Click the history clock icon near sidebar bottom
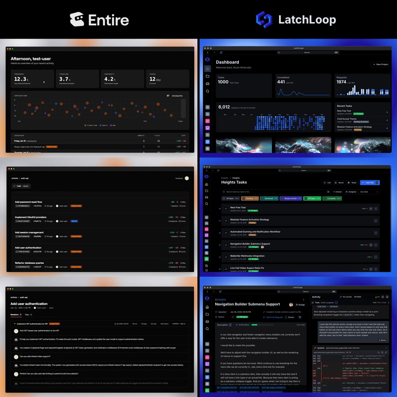The height and width of the screenshot is (397, 397). click(206, 266)
